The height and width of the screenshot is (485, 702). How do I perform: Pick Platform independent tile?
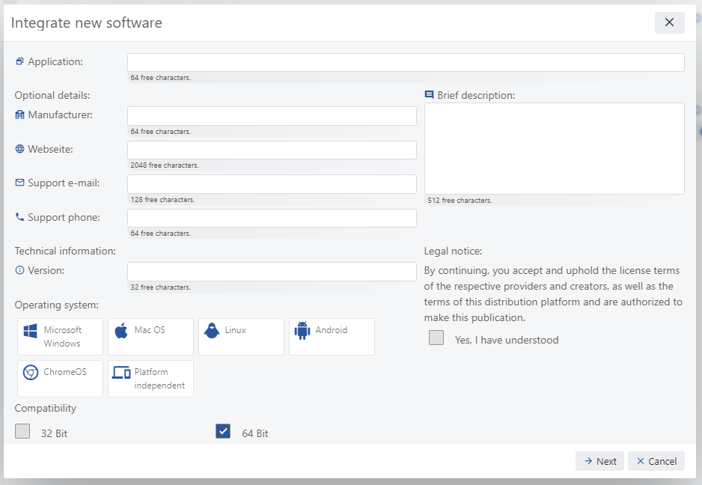(x=150, y=379)
